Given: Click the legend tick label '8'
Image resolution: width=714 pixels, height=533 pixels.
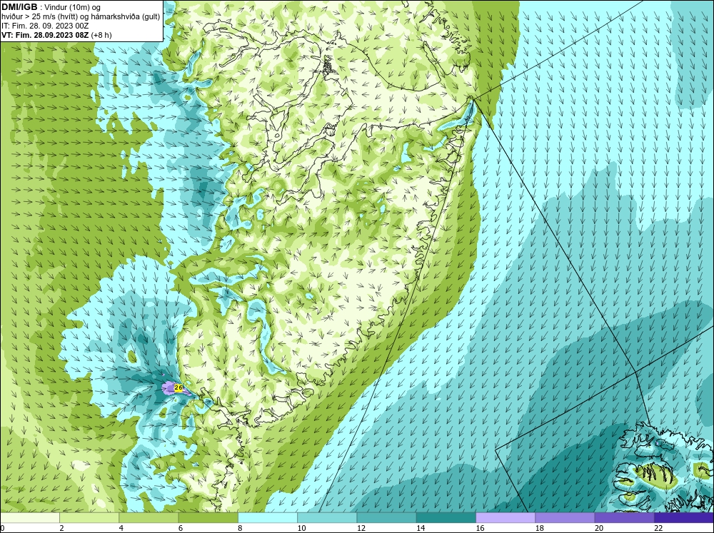Looking at the screenshot, I should 240,528.
